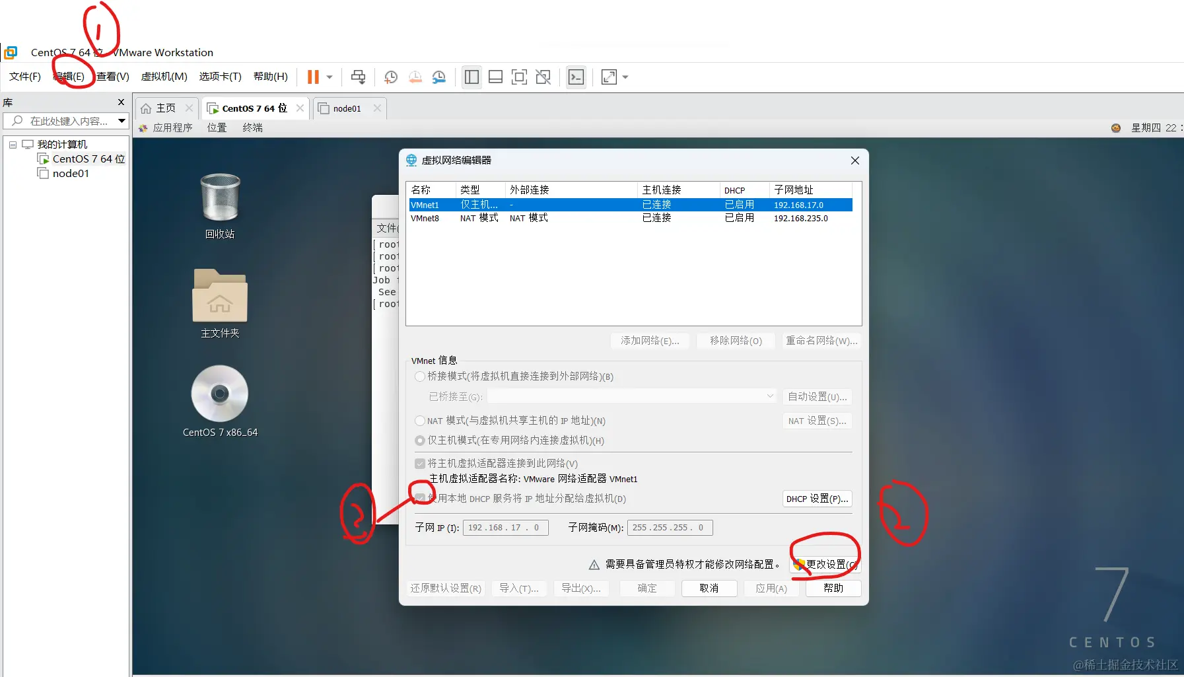Select the 主文件夹 desktop folder icon
1184x677 pixels.
coord(220,304)
